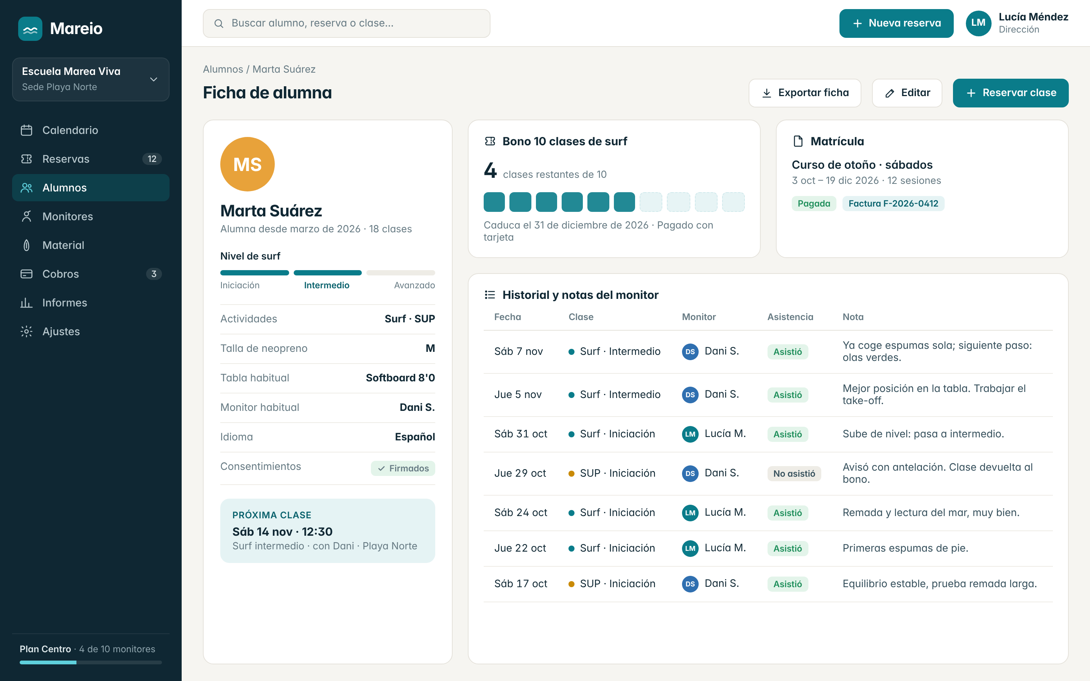The image size is (1090, 681).
Task: Click the Pagada status badge
Action: (814, 204)
